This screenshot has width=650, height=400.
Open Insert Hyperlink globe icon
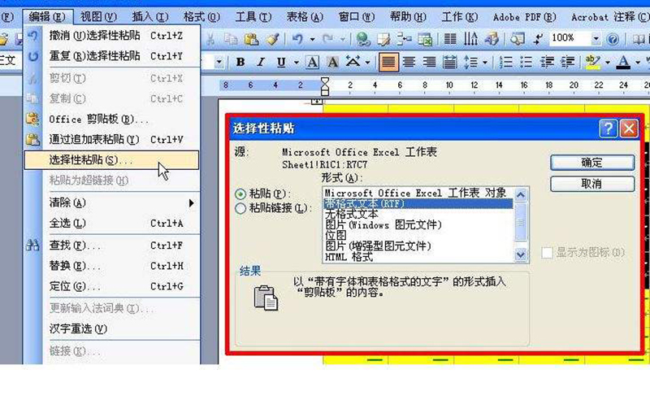pyautogui.click(x=363, y=39)
